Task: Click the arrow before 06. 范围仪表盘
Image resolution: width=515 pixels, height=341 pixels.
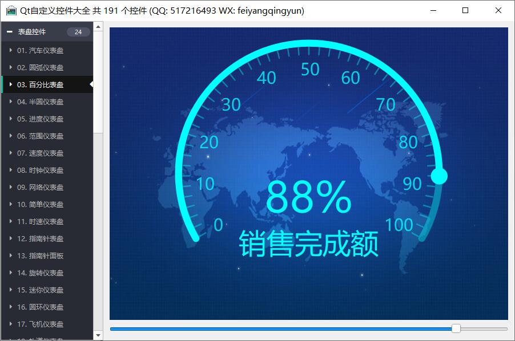Action: (x=11, y=136)
